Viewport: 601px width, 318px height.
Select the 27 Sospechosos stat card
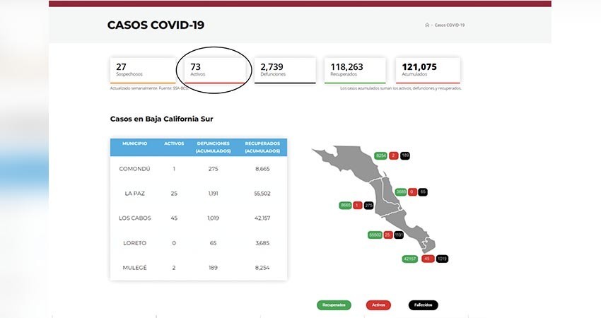coord(143,71)
